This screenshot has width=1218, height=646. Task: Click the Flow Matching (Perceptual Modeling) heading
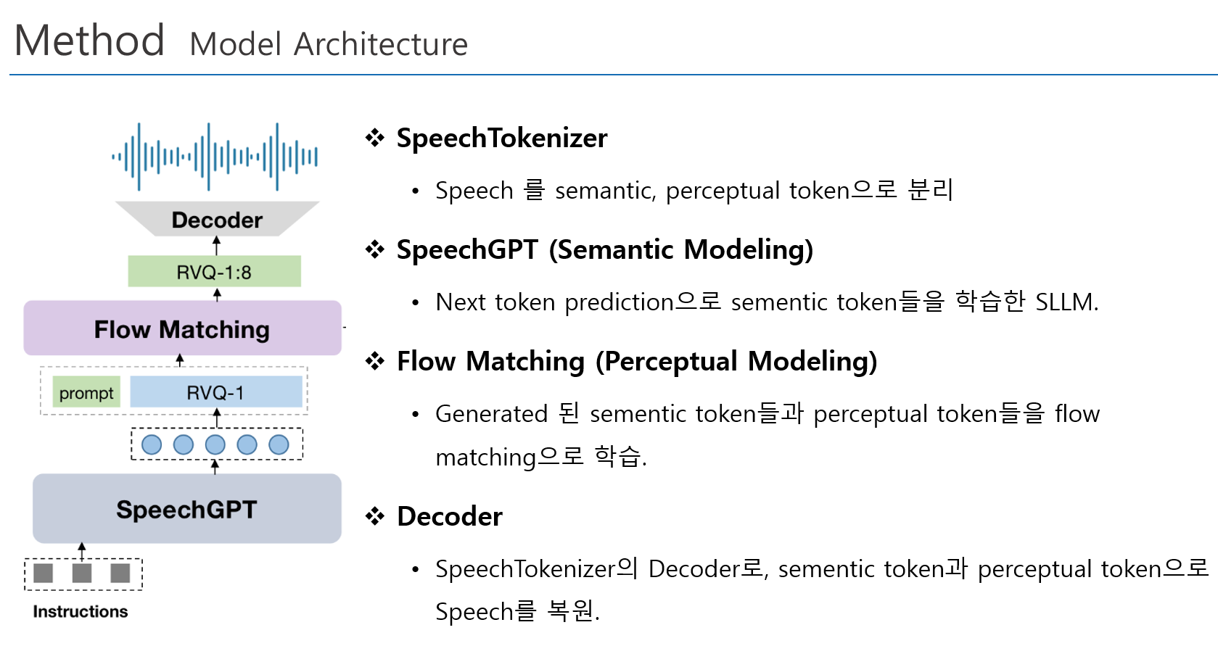pos(637,361)
